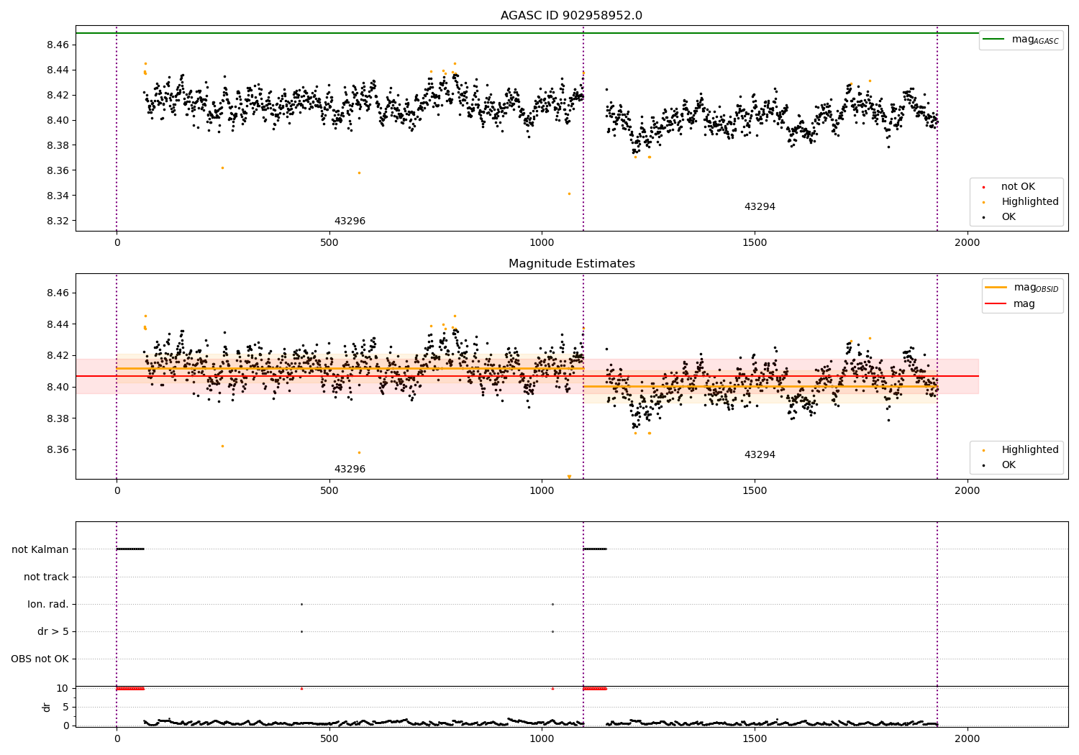Click the orange mag OBSID line segment for obsid 43294
Screen dimensions: 1079x755
(x=760, y=387)
